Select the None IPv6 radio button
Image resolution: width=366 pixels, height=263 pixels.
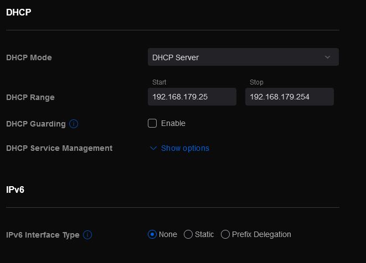tap(152, 234)
